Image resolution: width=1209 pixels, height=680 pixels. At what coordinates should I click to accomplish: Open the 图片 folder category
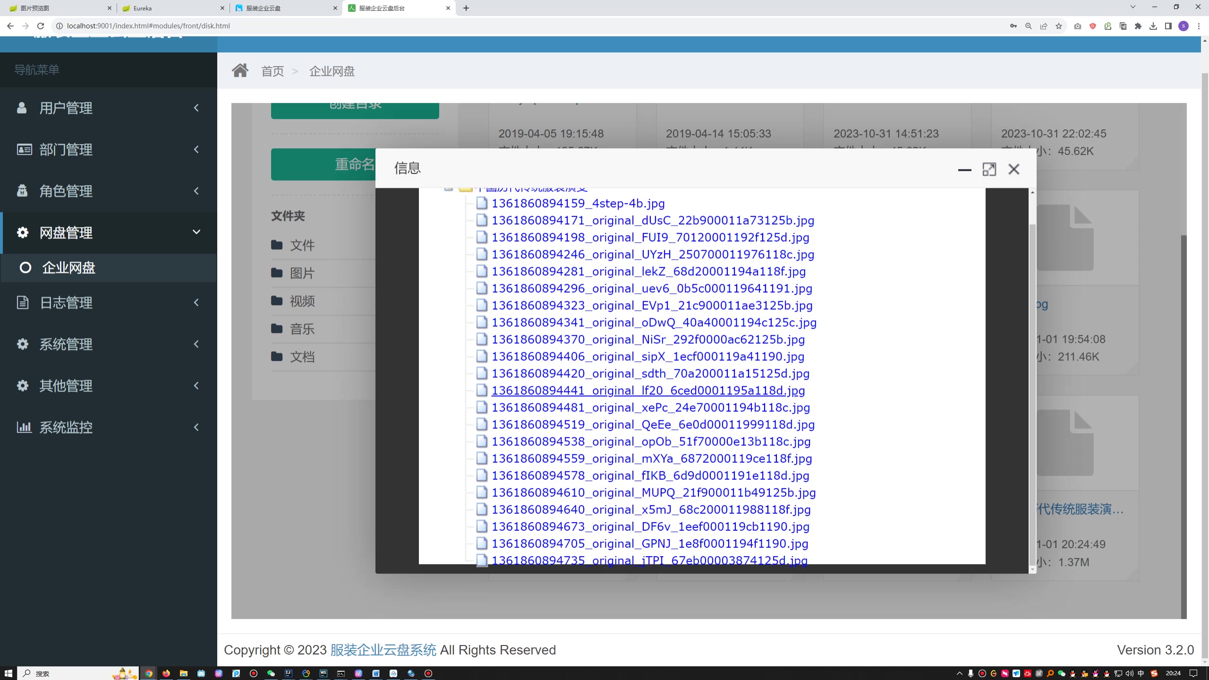point(302,273)
